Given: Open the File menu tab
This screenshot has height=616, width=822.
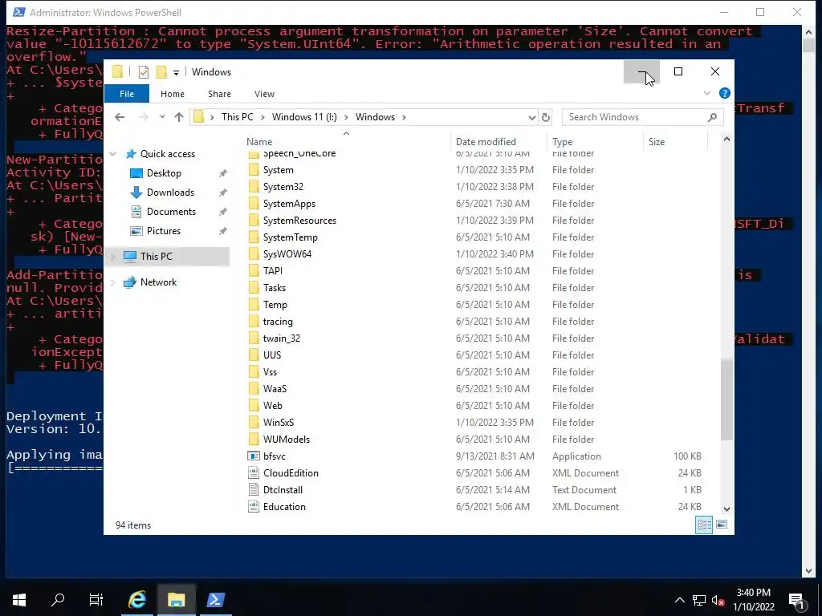Looking at the screenshot, I should [127, 94].
